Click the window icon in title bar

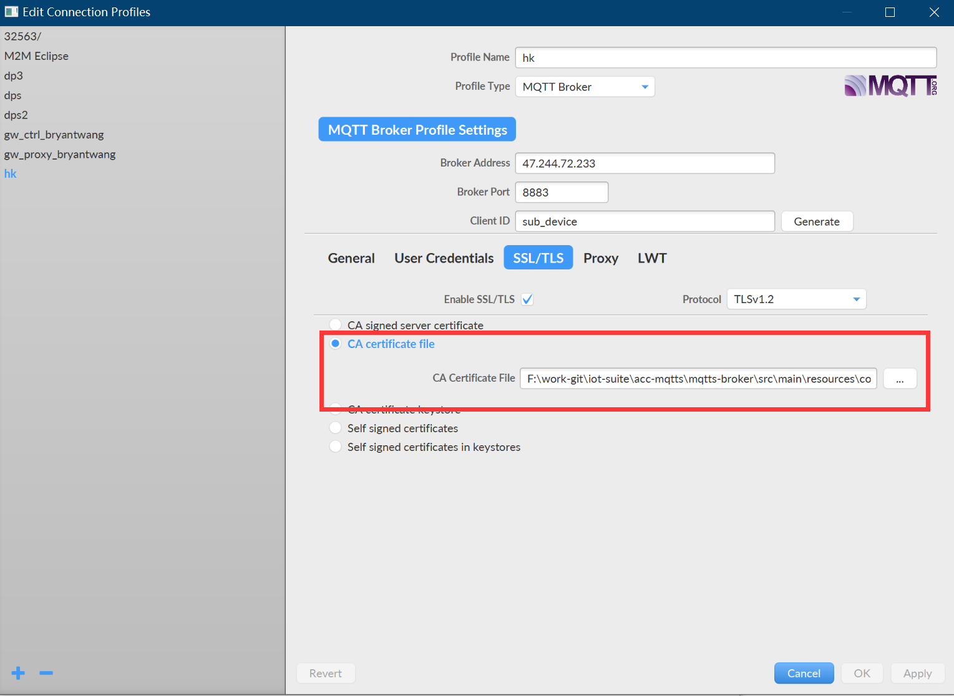point(11,12)
